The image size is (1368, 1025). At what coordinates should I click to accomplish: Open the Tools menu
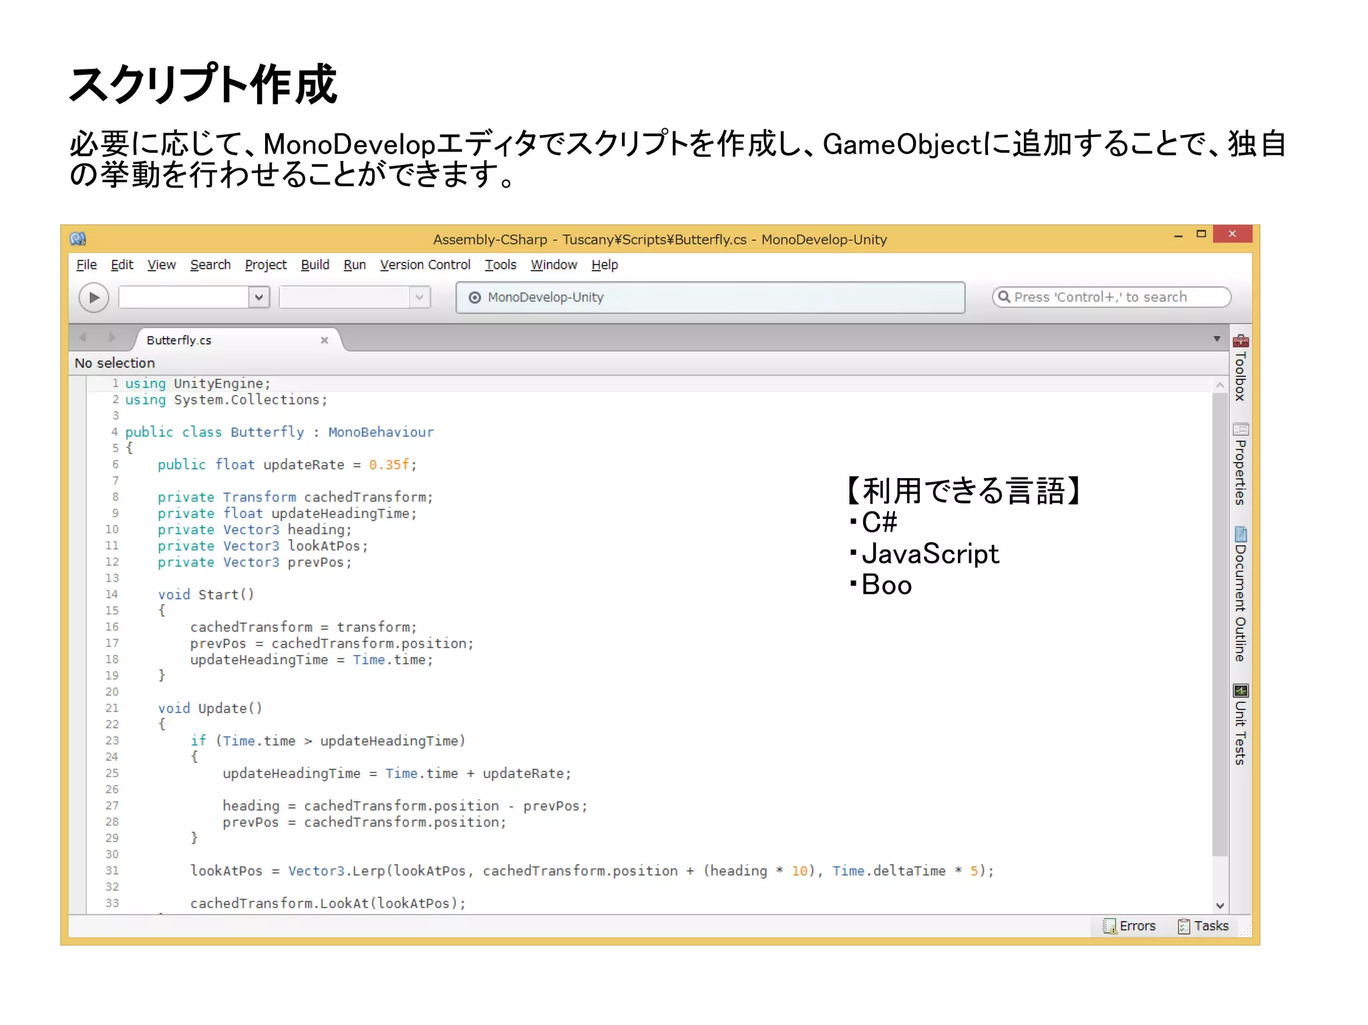click(500, 265)
